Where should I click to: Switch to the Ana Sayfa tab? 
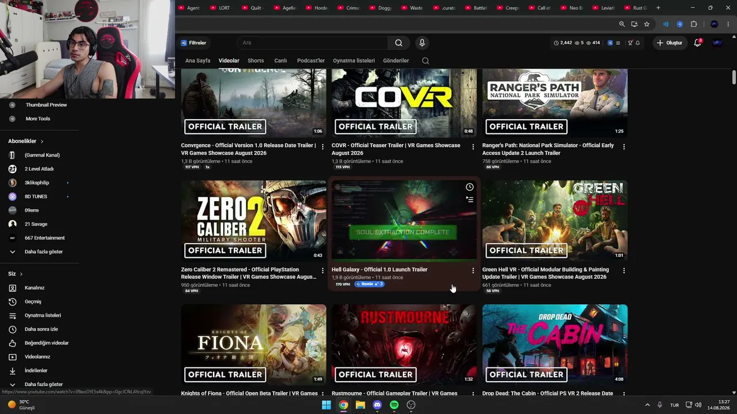[197, 60]
